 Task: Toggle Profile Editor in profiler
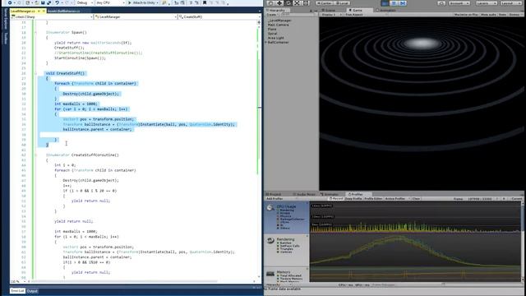tap(373, 199)
